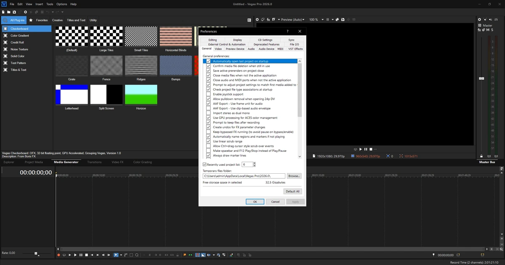The width and height of the screenshot is (505, 265).
Task: Open the Editing tab in Preferences
Action: tap(213, 40)
